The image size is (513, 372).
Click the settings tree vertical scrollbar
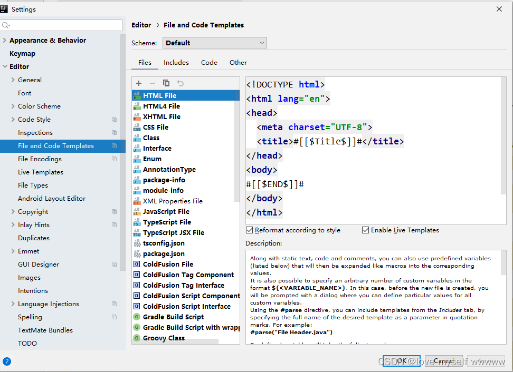click(x=122, y=152)
